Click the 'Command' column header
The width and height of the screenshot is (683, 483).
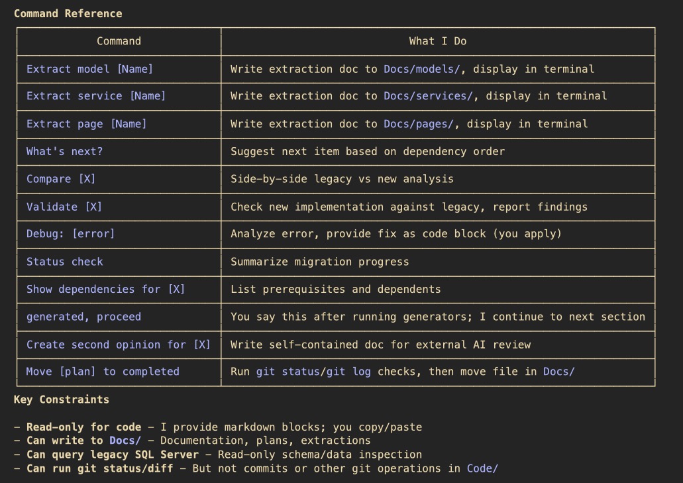pyautogui.click(x=119, y=41)
